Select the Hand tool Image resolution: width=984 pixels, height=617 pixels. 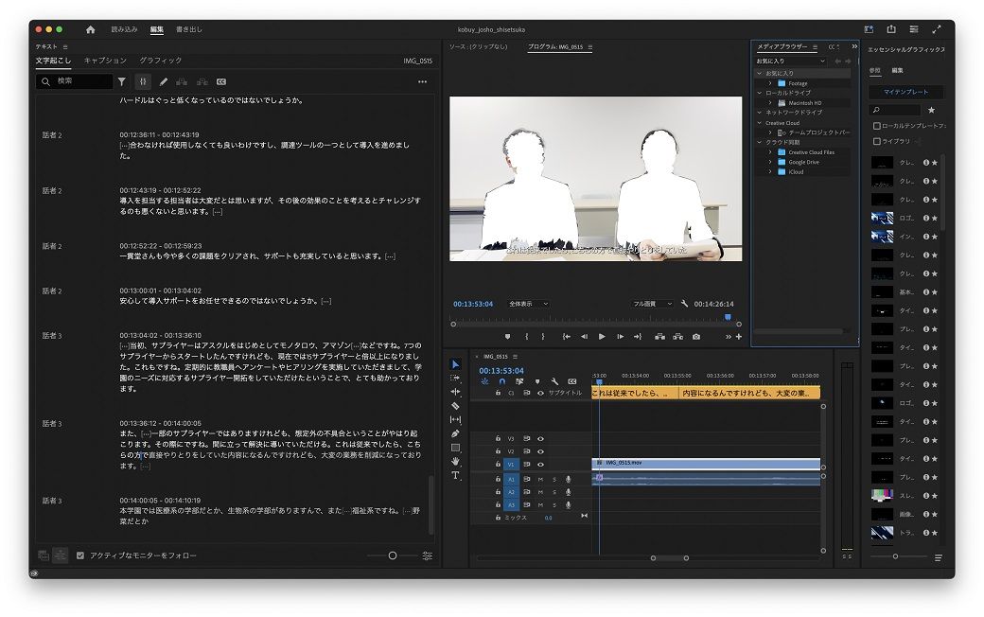pyautogui.click(x=456, y=462)
